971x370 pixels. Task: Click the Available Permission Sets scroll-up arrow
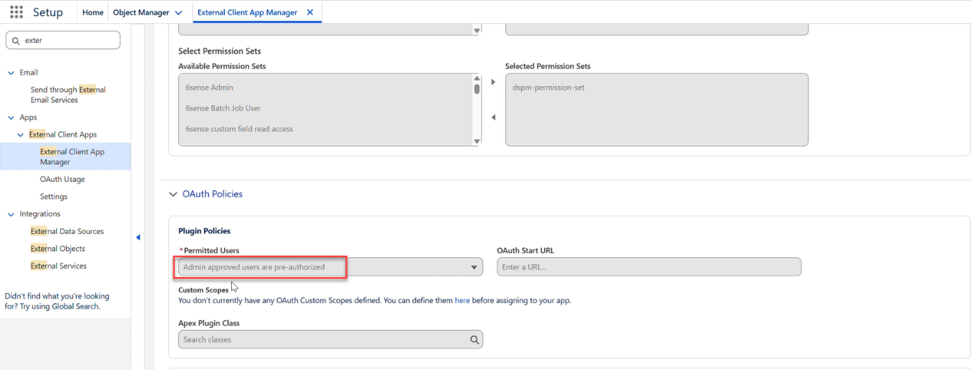pyautogui.click(x=476, y=78)
